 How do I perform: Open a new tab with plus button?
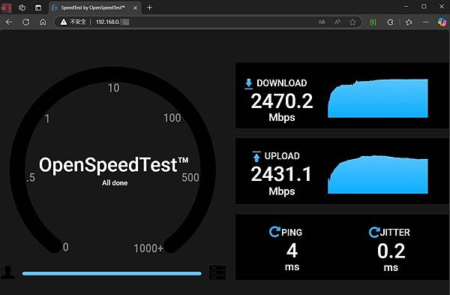(x=149, y=8)
